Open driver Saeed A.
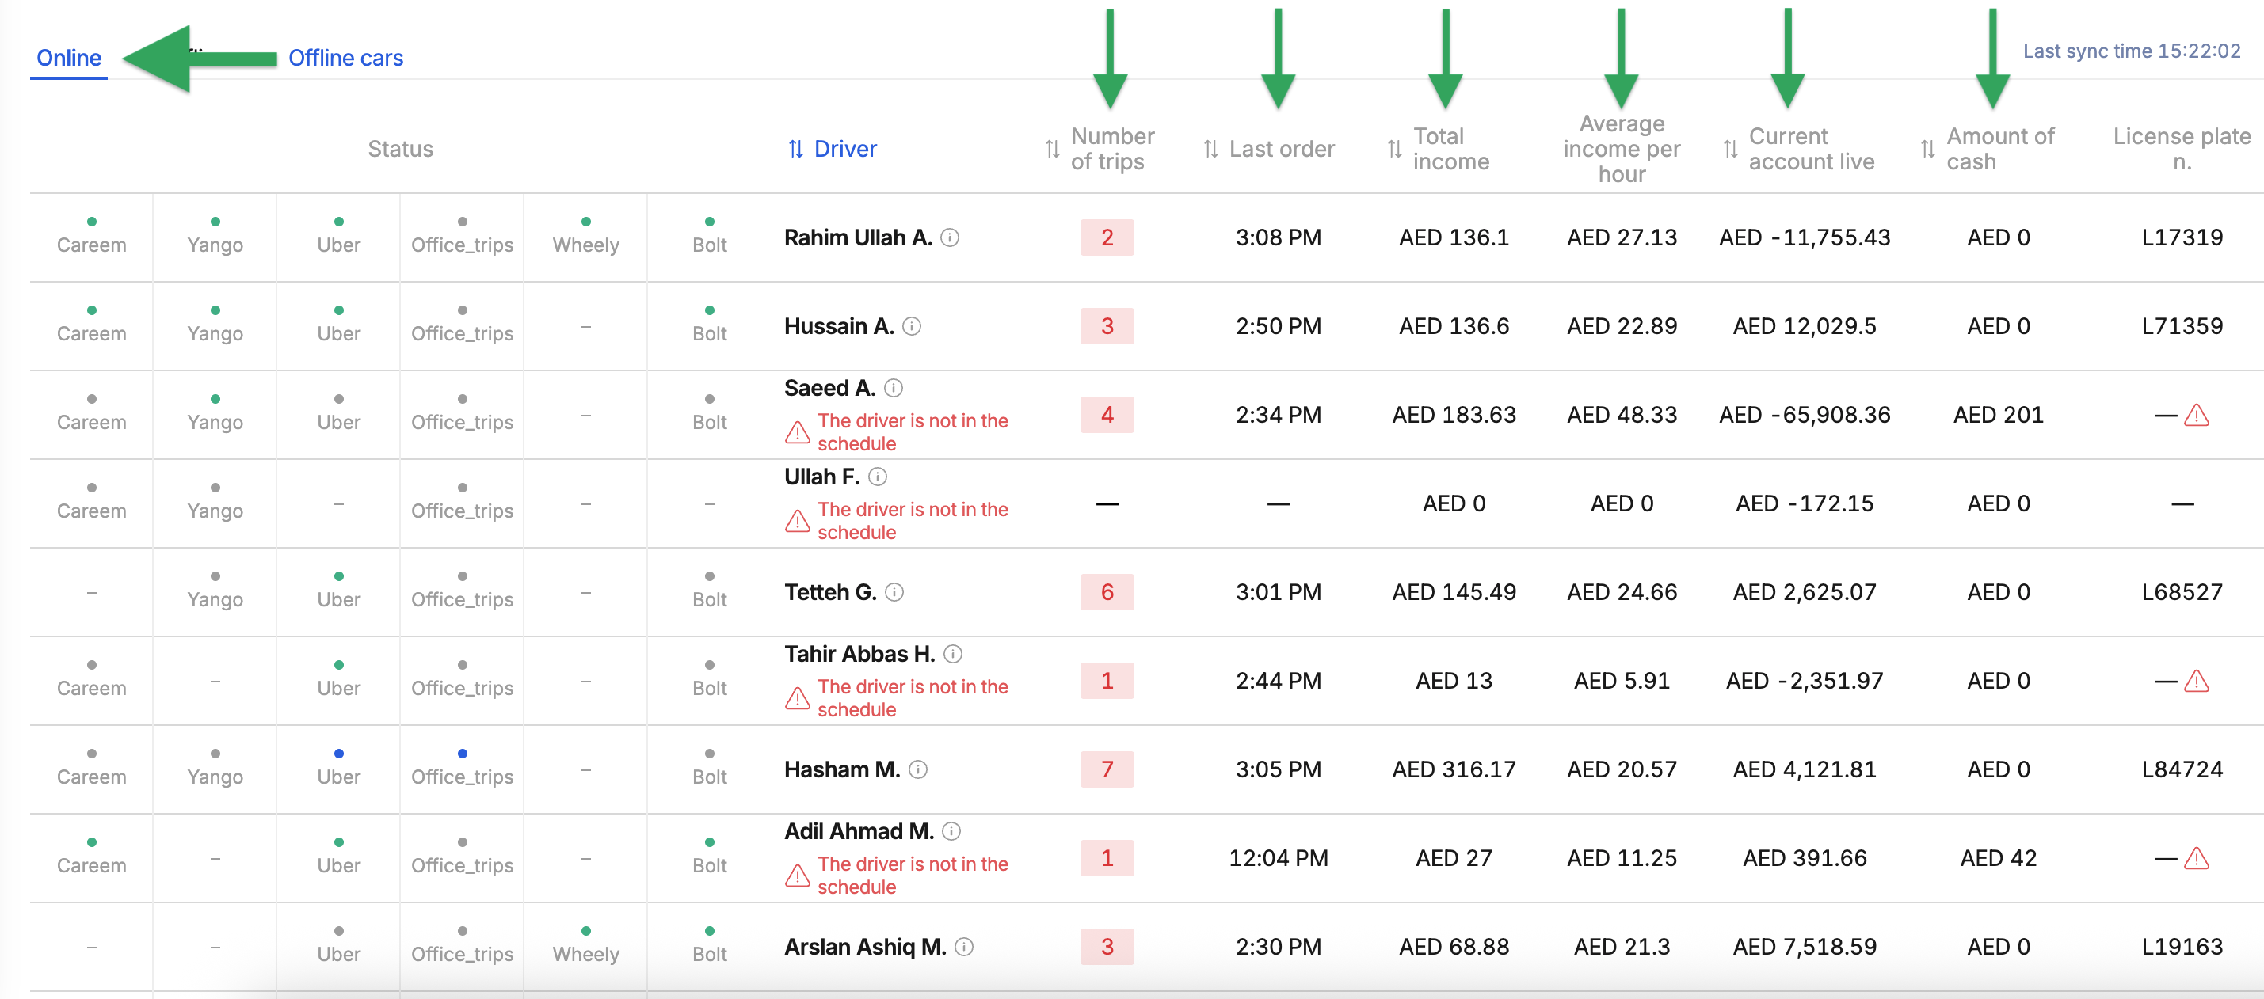 [829, 387]
